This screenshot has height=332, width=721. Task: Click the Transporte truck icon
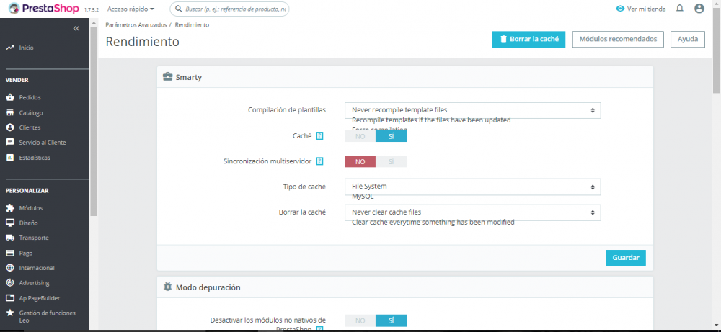10,238
